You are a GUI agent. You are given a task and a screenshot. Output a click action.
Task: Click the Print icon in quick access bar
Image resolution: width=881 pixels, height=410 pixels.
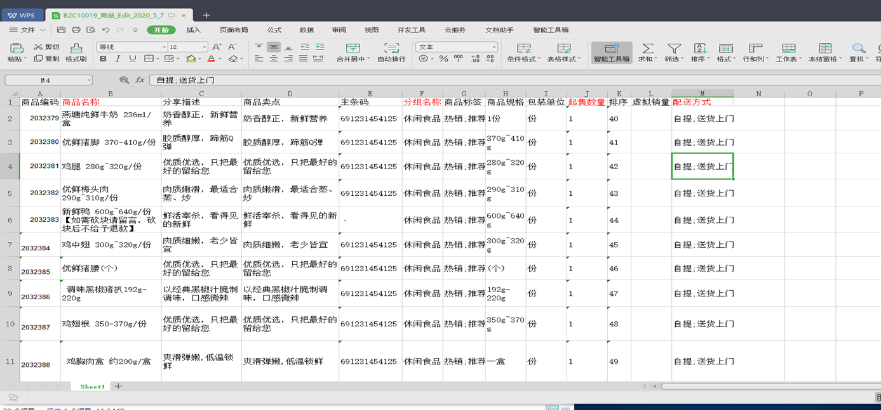(76, 30)
